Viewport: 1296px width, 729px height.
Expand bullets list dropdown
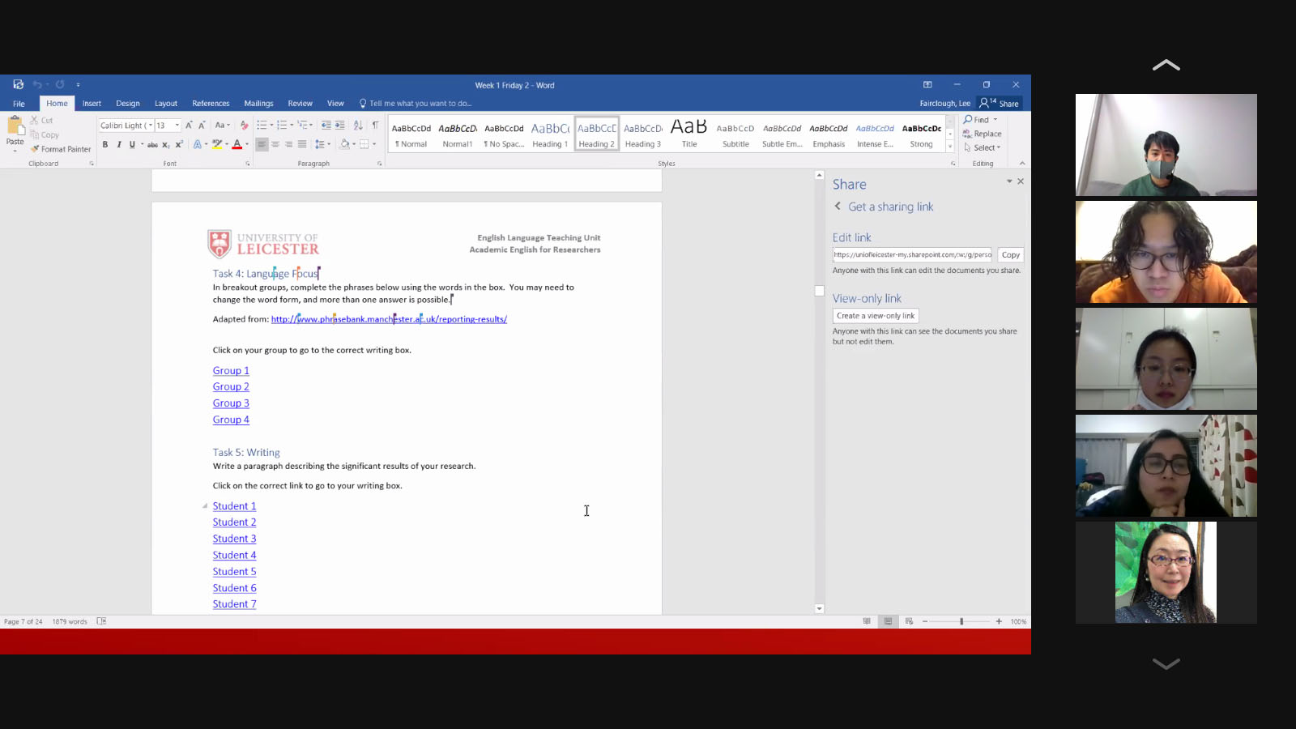coord(270,125)
